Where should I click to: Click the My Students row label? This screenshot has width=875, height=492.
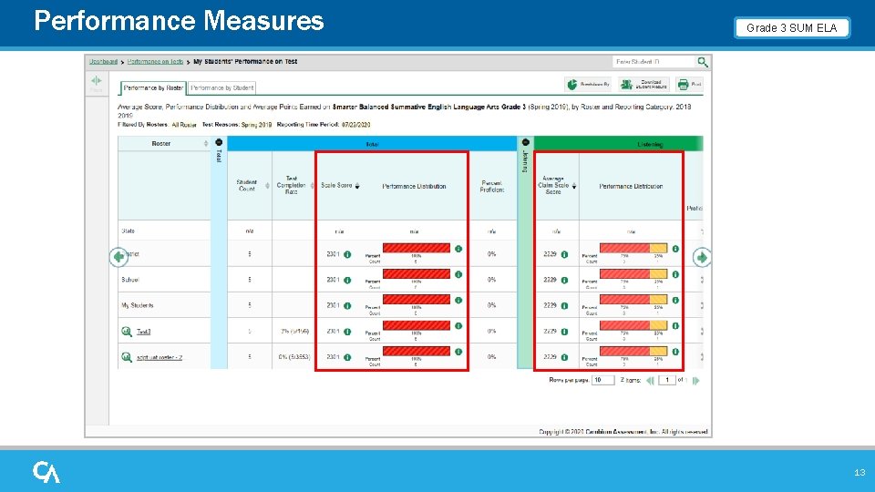138,306
